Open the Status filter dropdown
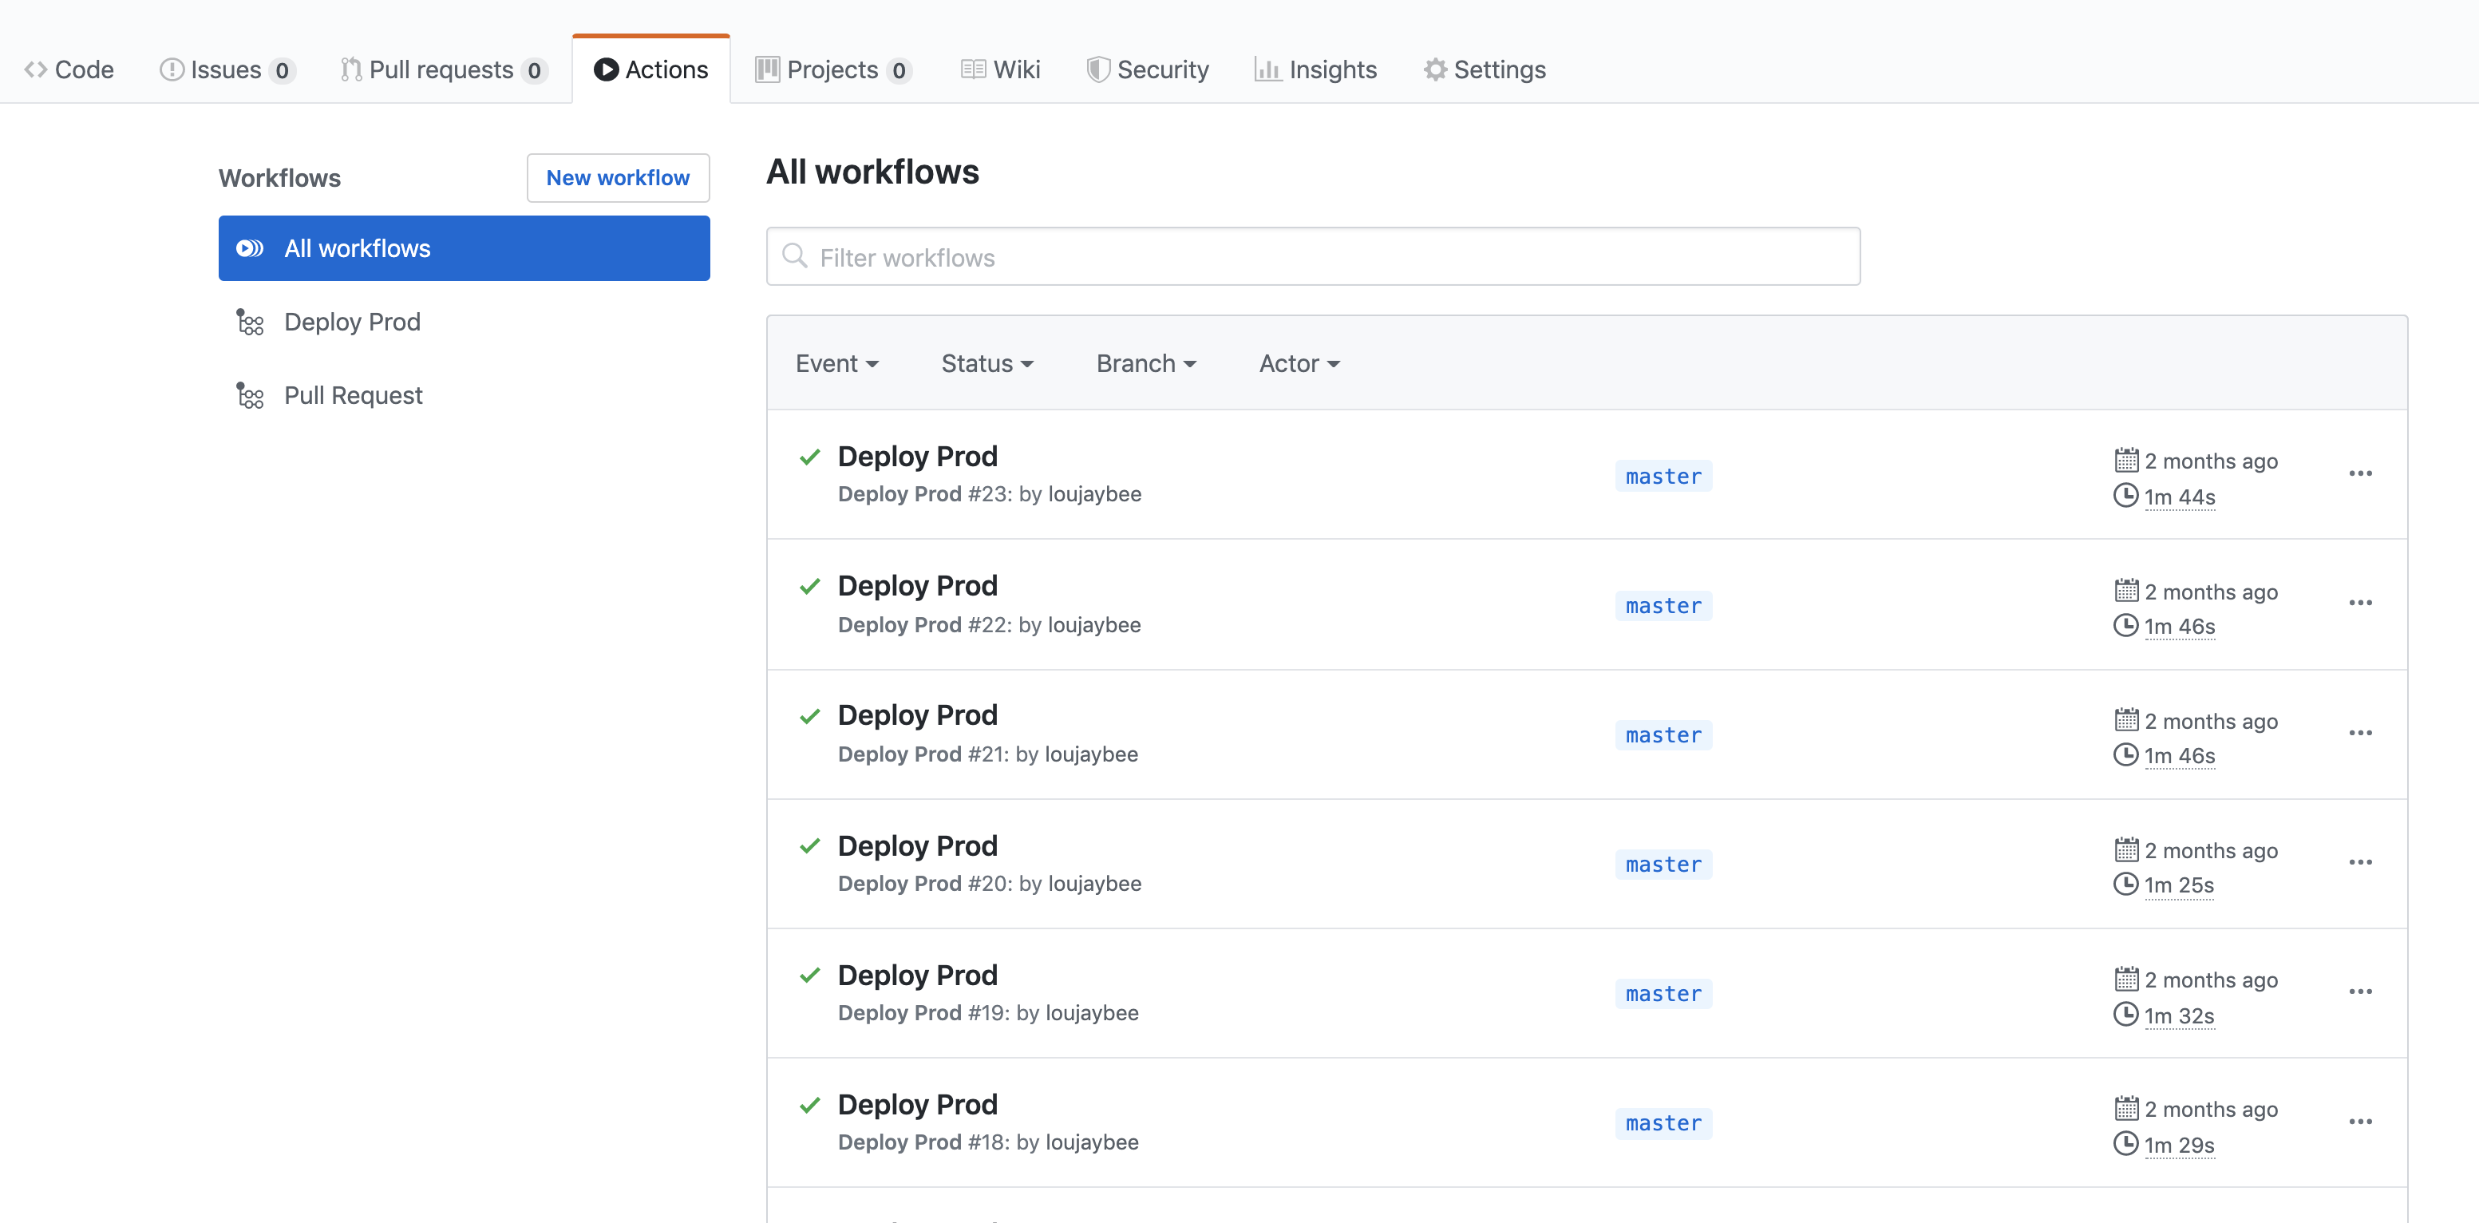 (986, 362)
